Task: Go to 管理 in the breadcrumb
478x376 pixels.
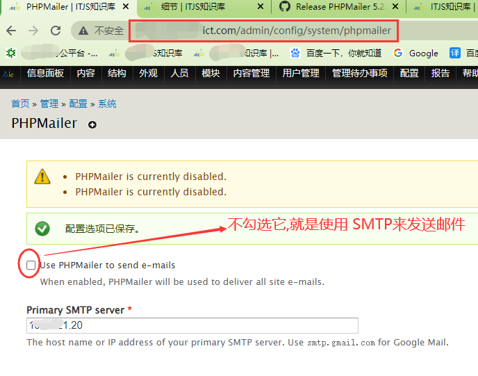Action: [49, 104]
